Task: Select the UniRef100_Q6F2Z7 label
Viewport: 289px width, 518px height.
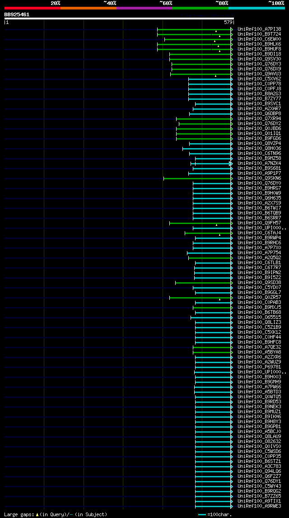Action: (x=259, y=476)
